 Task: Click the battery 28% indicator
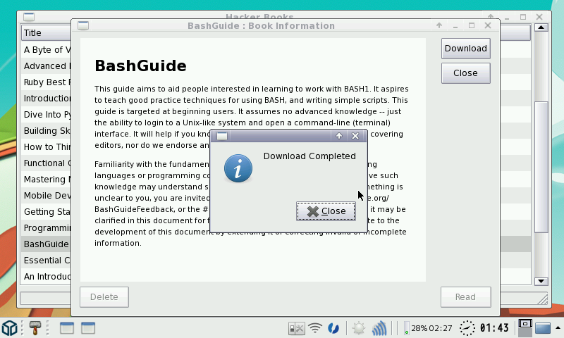point(428,328)
